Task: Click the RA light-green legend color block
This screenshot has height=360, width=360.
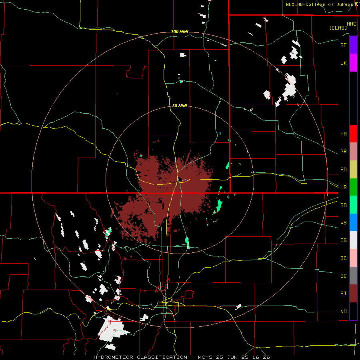Action: [x=353, y=205]
